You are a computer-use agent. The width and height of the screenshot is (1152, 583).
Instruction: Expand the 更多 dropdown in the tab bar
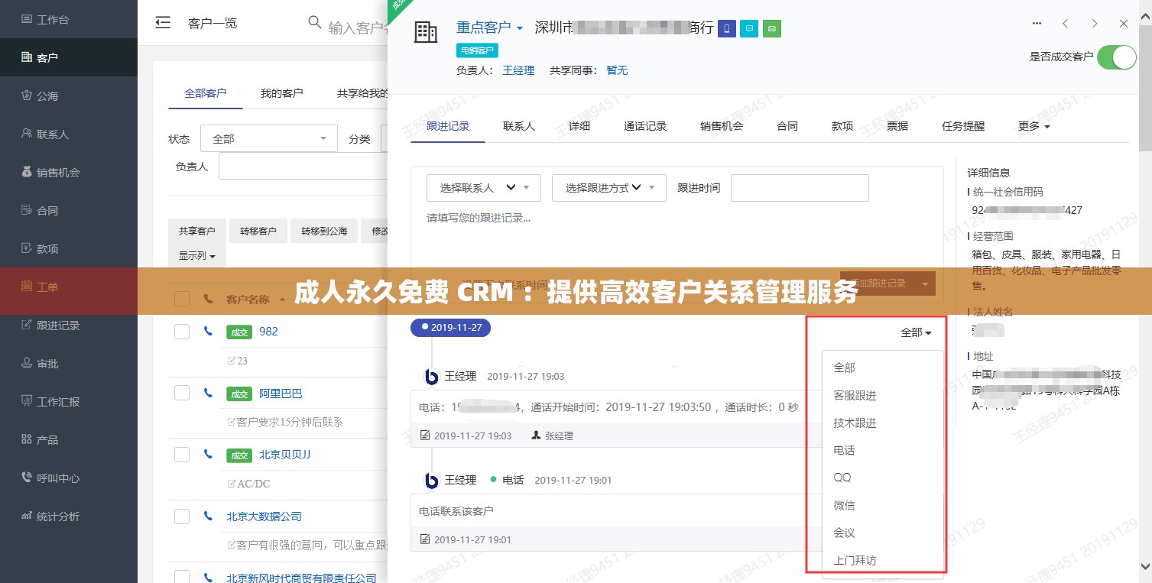coord(1032,126)
